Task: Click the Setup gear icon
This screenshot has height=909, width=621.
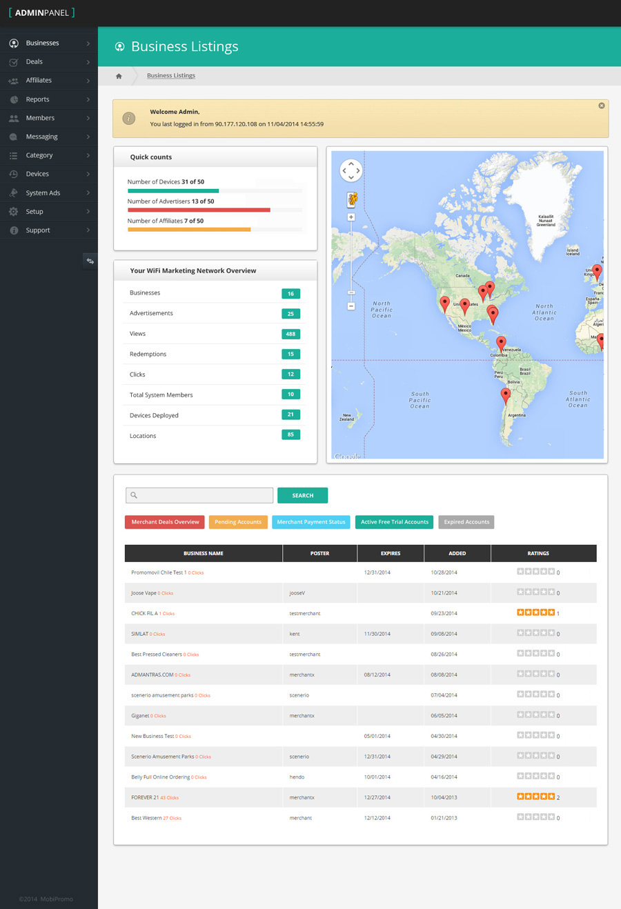Action: point(14,212)
